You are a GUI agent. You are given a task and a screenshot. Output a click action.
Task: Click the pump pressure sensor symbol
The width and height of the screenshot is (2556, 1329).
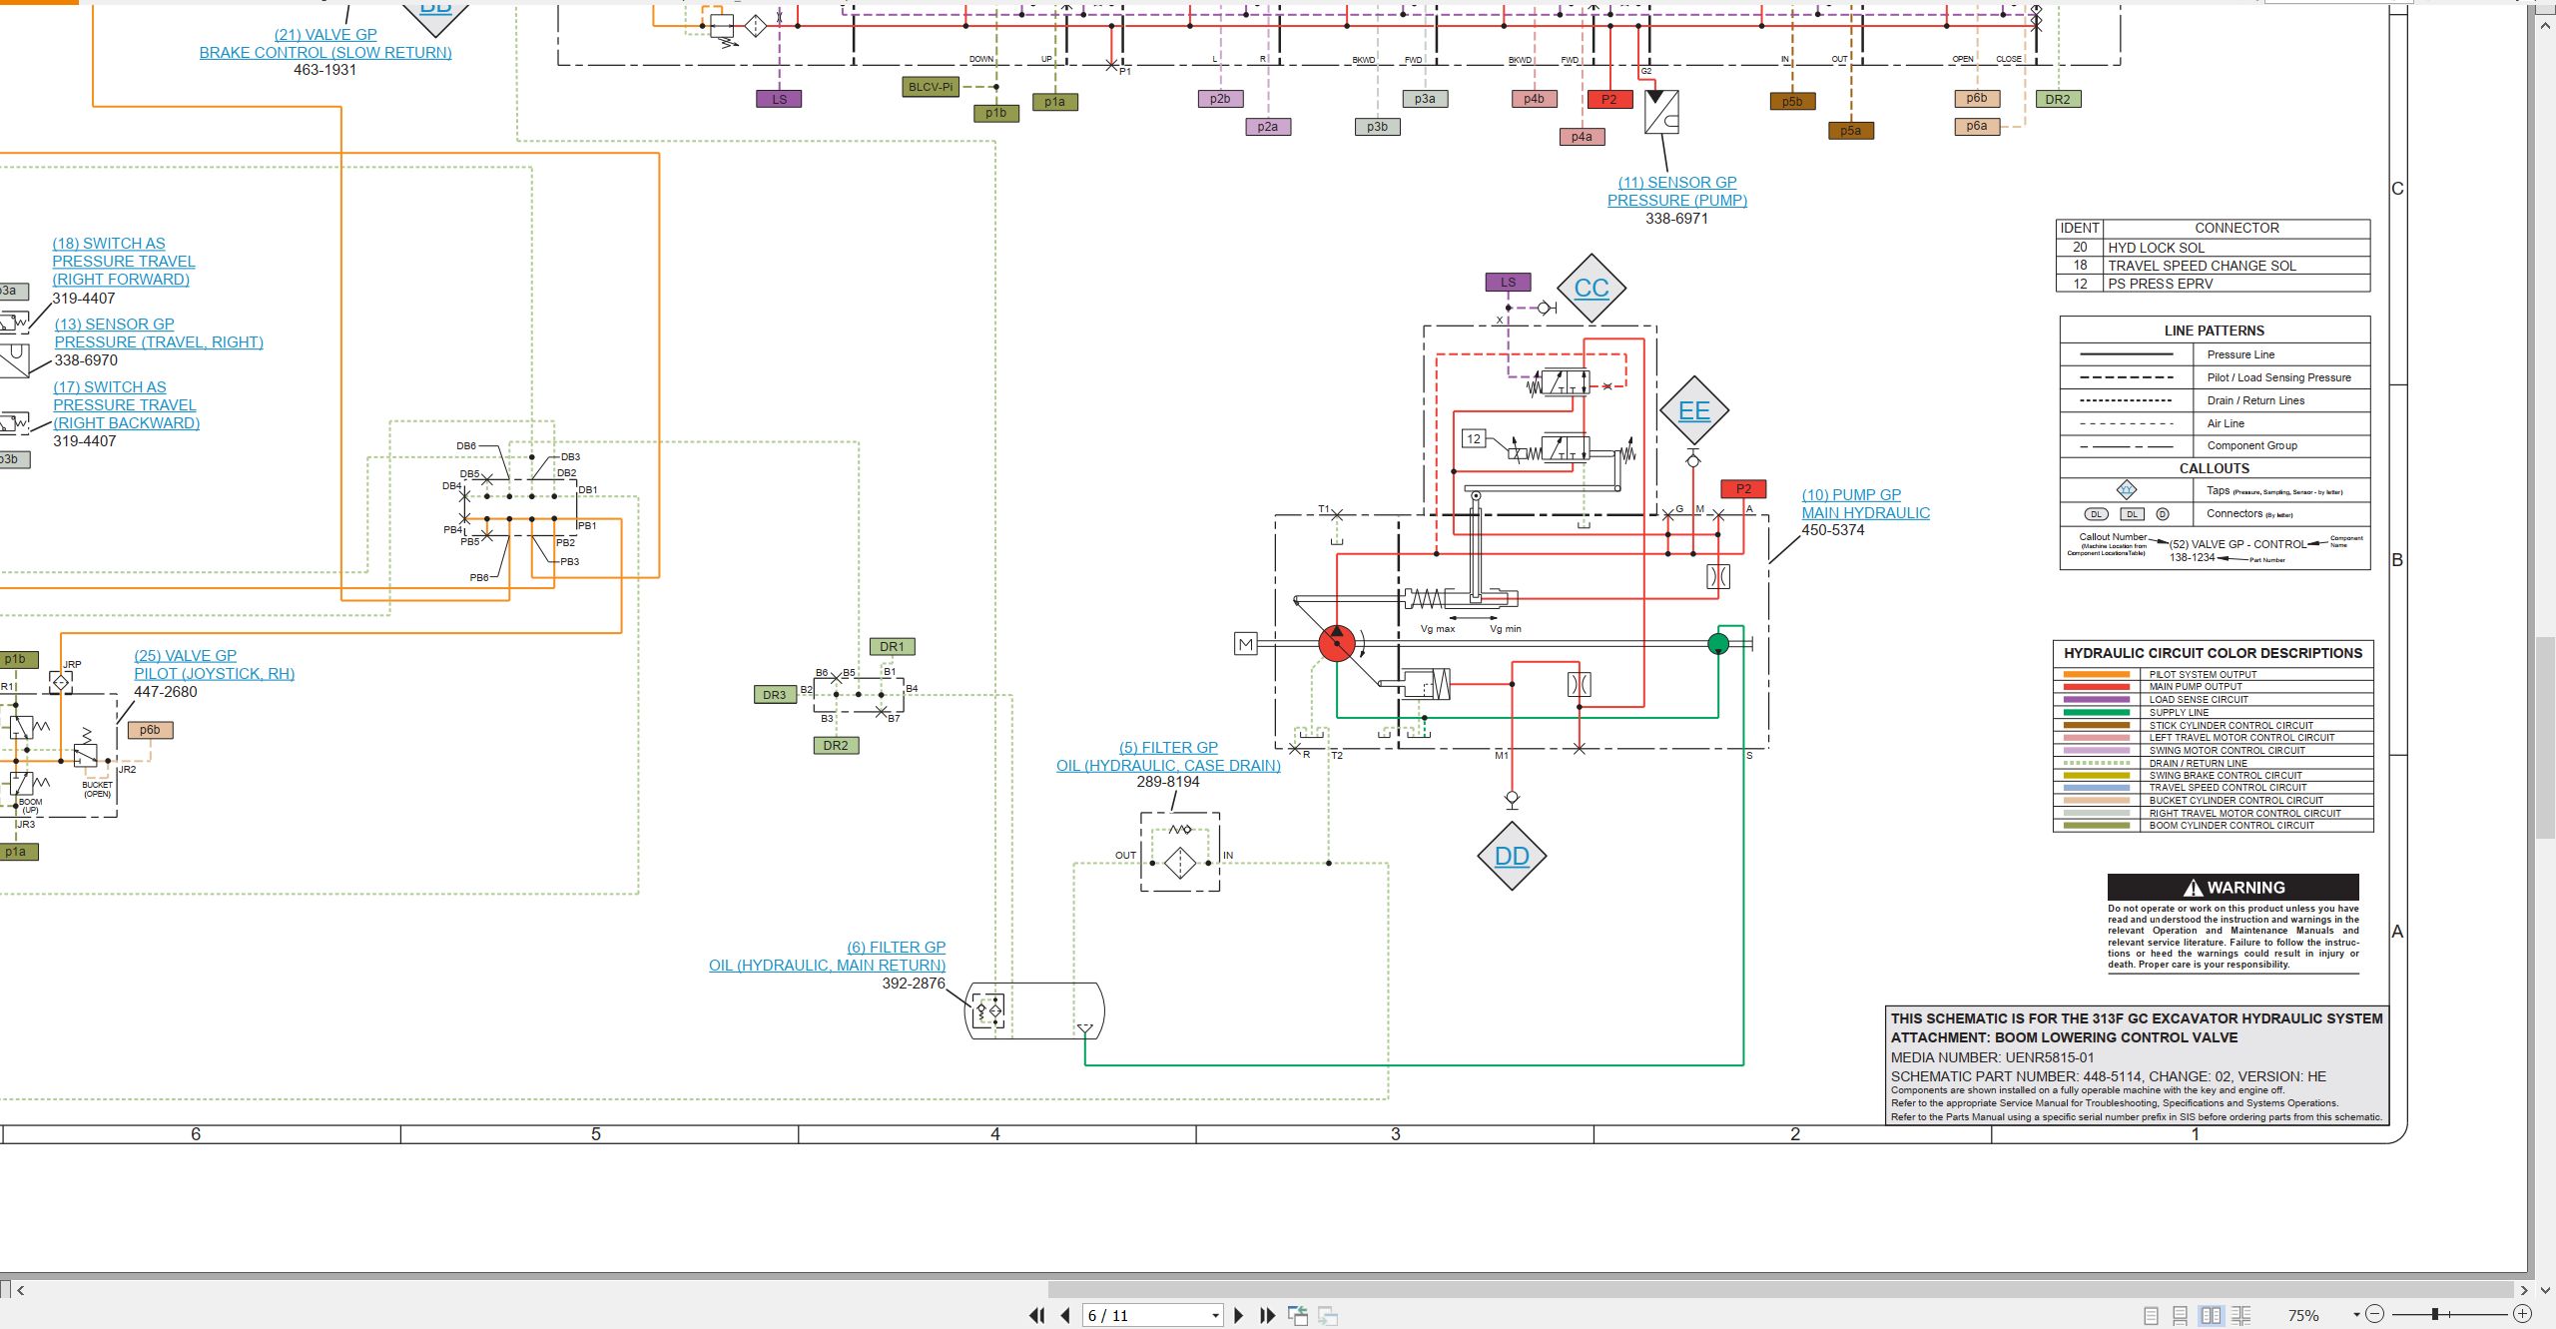tap(1661, 112)
